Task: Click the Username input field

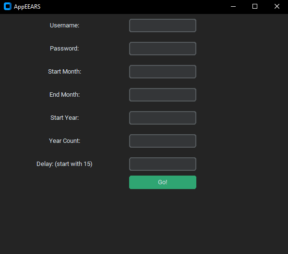Action: (163, 25)
